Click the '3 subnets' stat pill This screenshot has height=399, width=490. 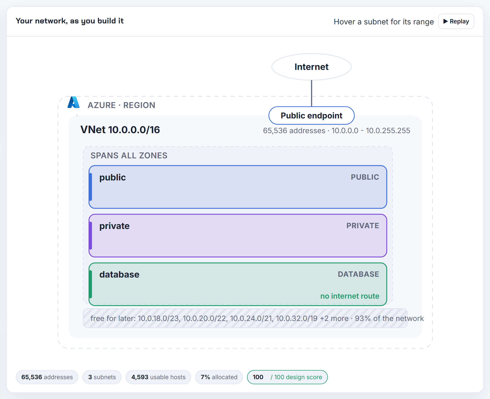click(102, 377)
